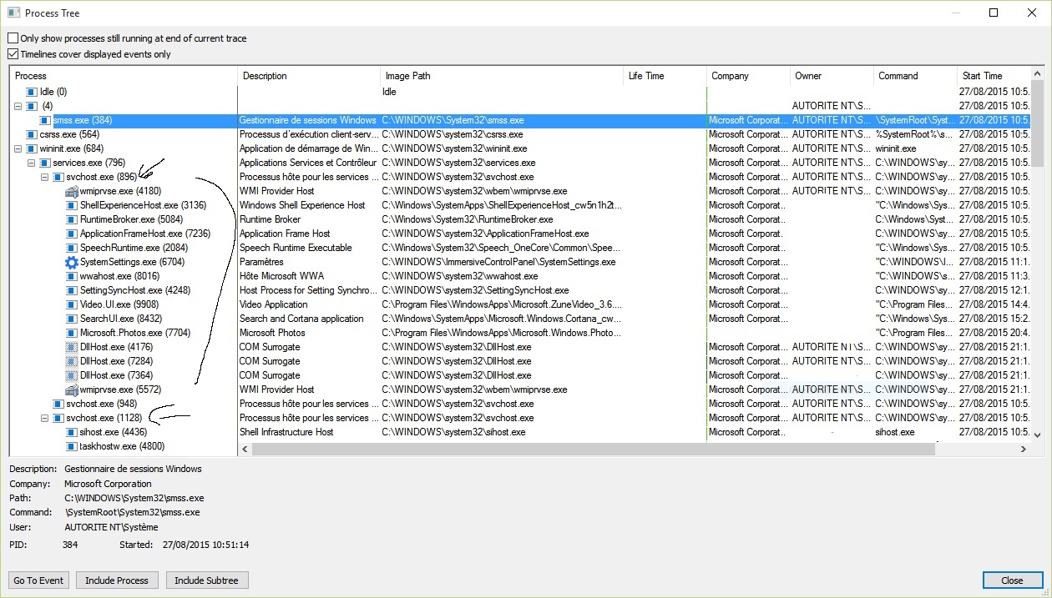Collapse the System (4) tree node
The image size is (1052, 598).
click(x=18, y=106)
